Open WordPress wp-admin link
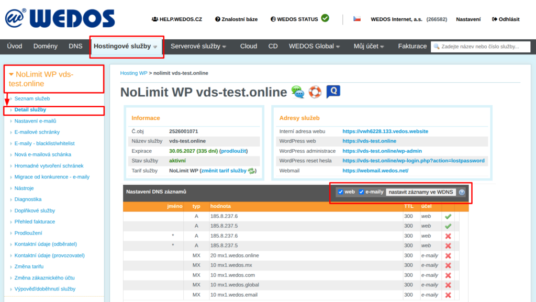Screen dimensions: 536x302 382,151
